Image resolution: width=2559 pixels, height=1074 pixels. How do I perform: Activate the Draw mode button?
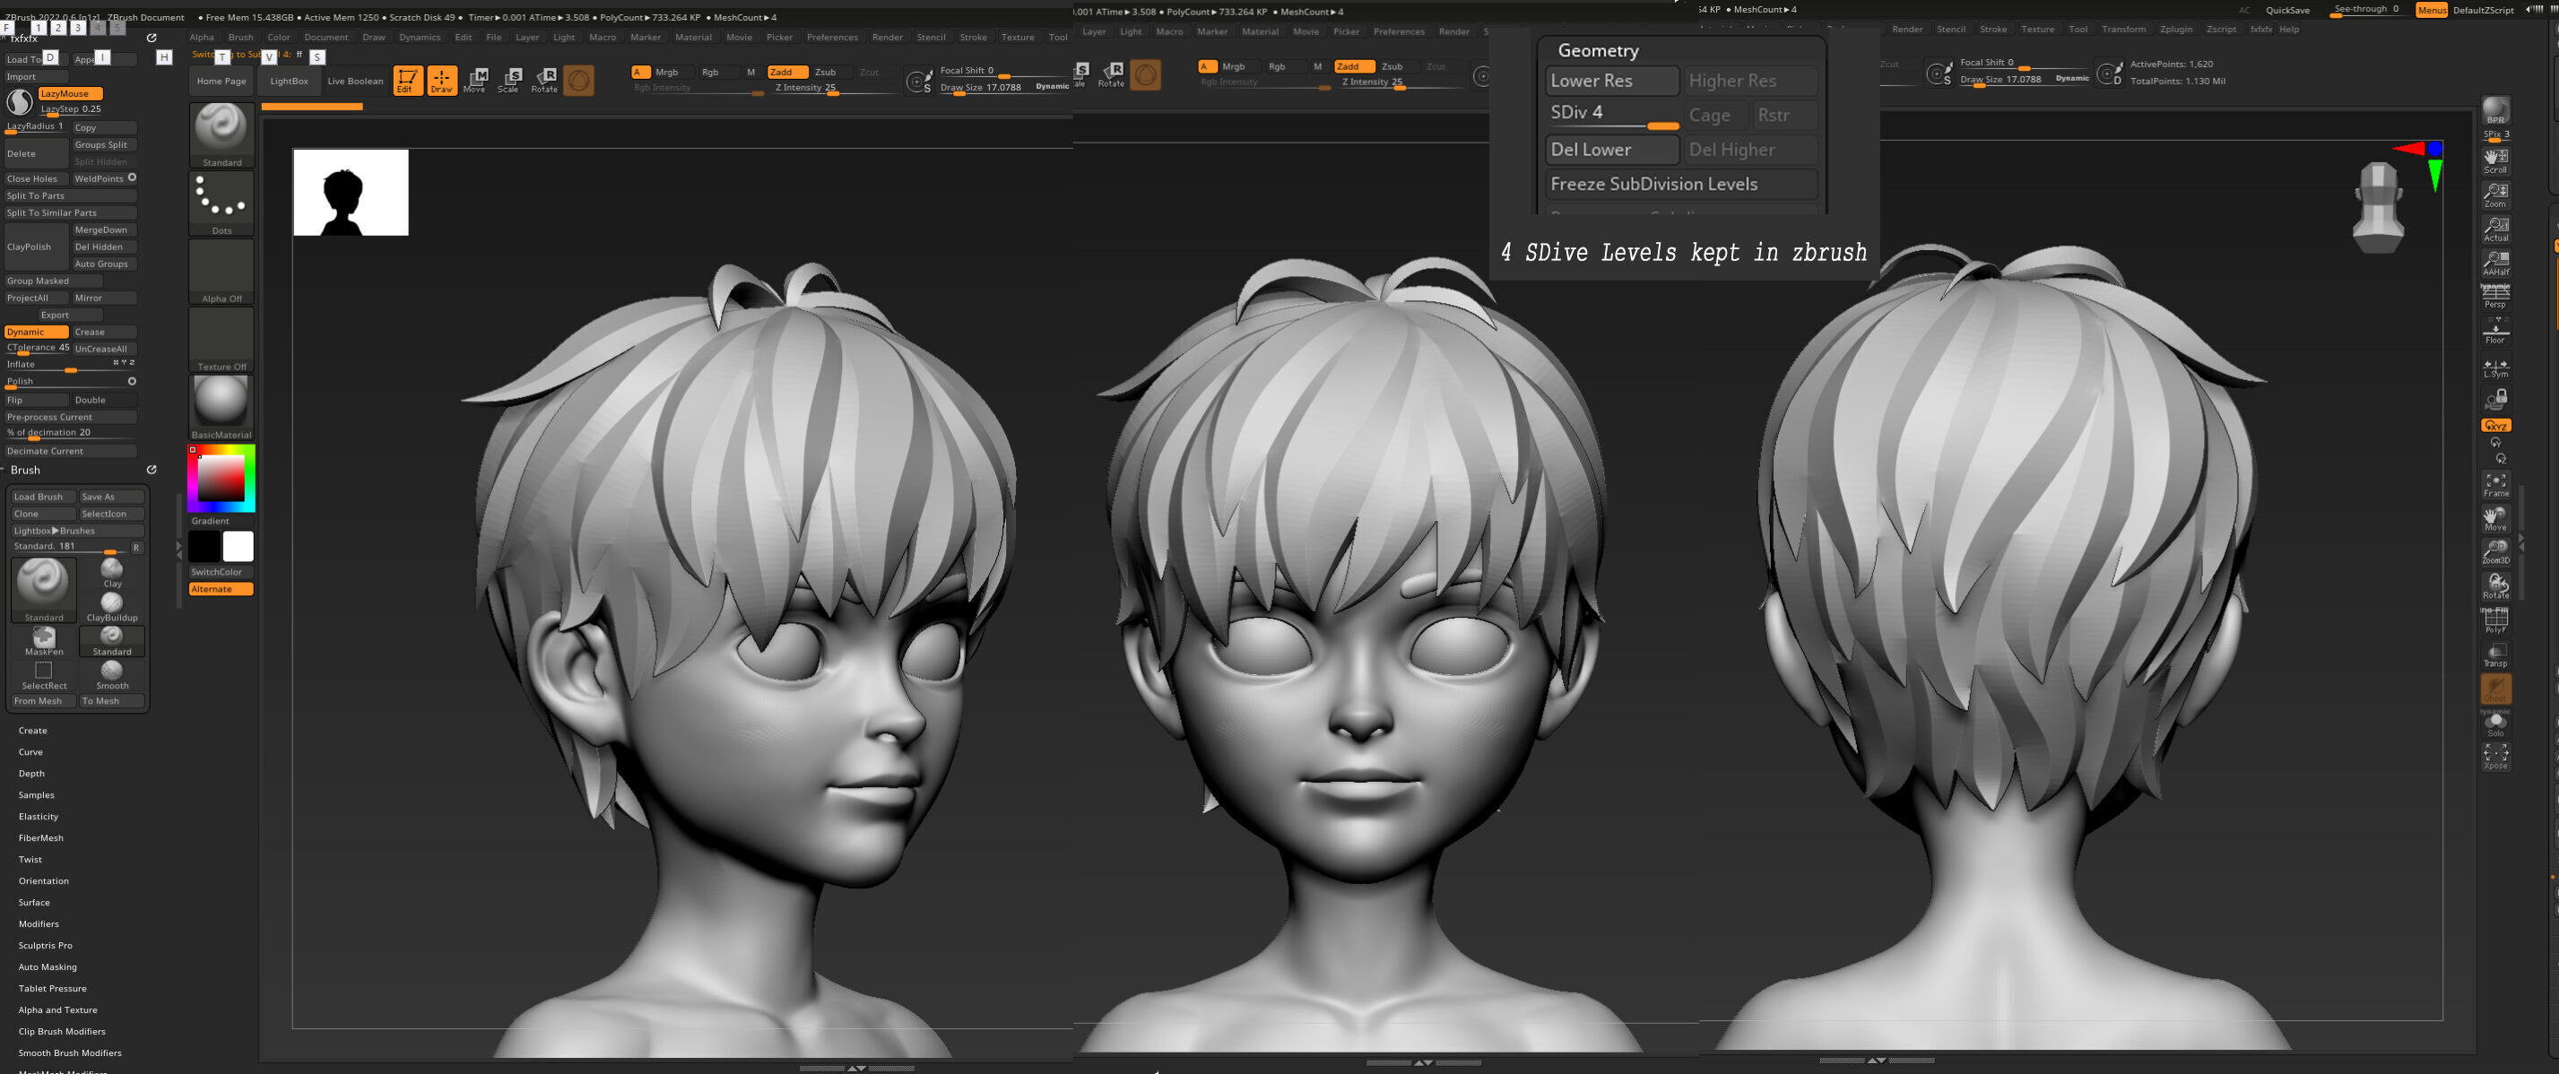tap(442, 81)
